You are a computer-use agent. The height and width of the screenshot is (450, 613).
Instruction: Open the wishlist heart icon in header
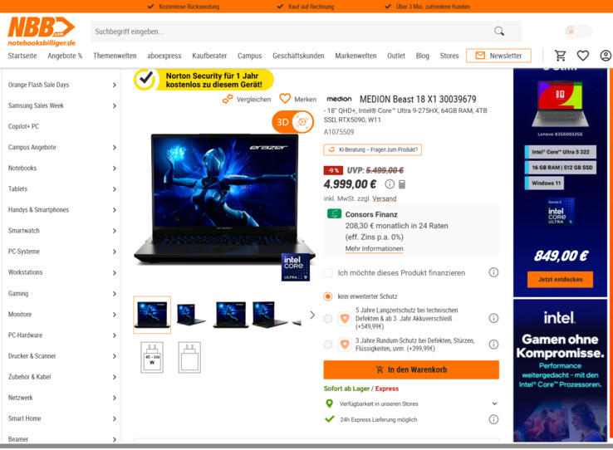click(x=583, y=56)
